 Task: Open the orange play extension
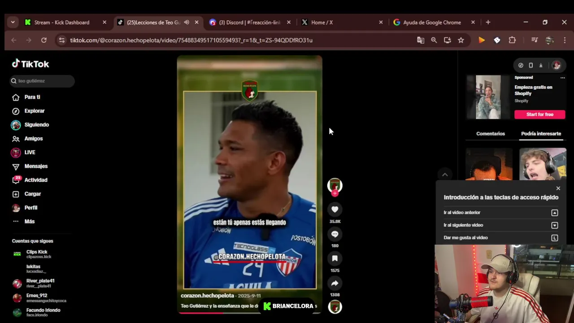(x=482, y=40)
